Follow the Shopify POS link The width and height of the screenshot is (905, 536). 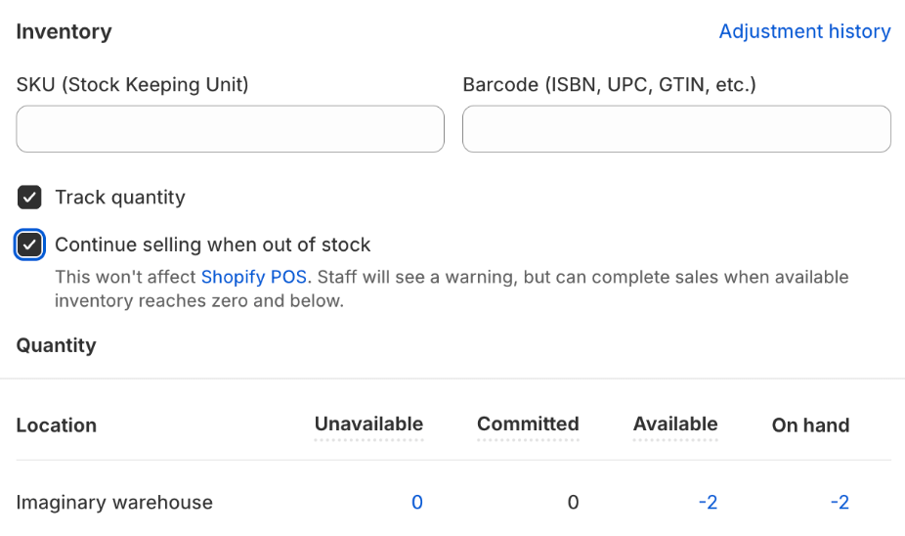(x=253, y=277)
